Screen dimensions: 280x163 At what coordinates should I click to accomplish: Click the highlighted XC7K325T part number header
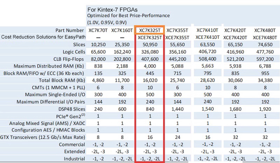[x=149, y=30]
